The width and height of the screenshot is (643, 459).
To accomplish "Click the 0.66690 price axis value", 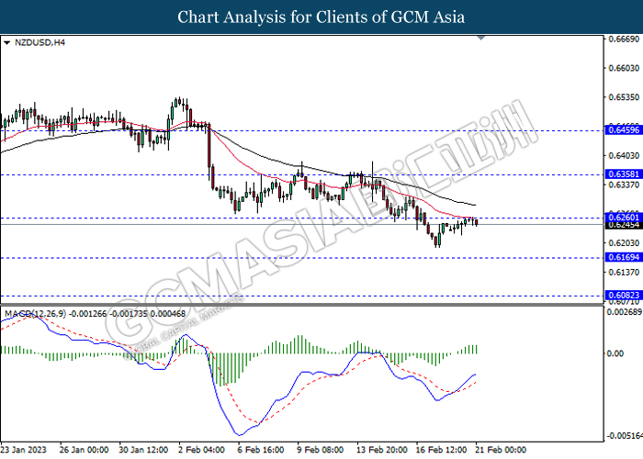I will (624, 39).
